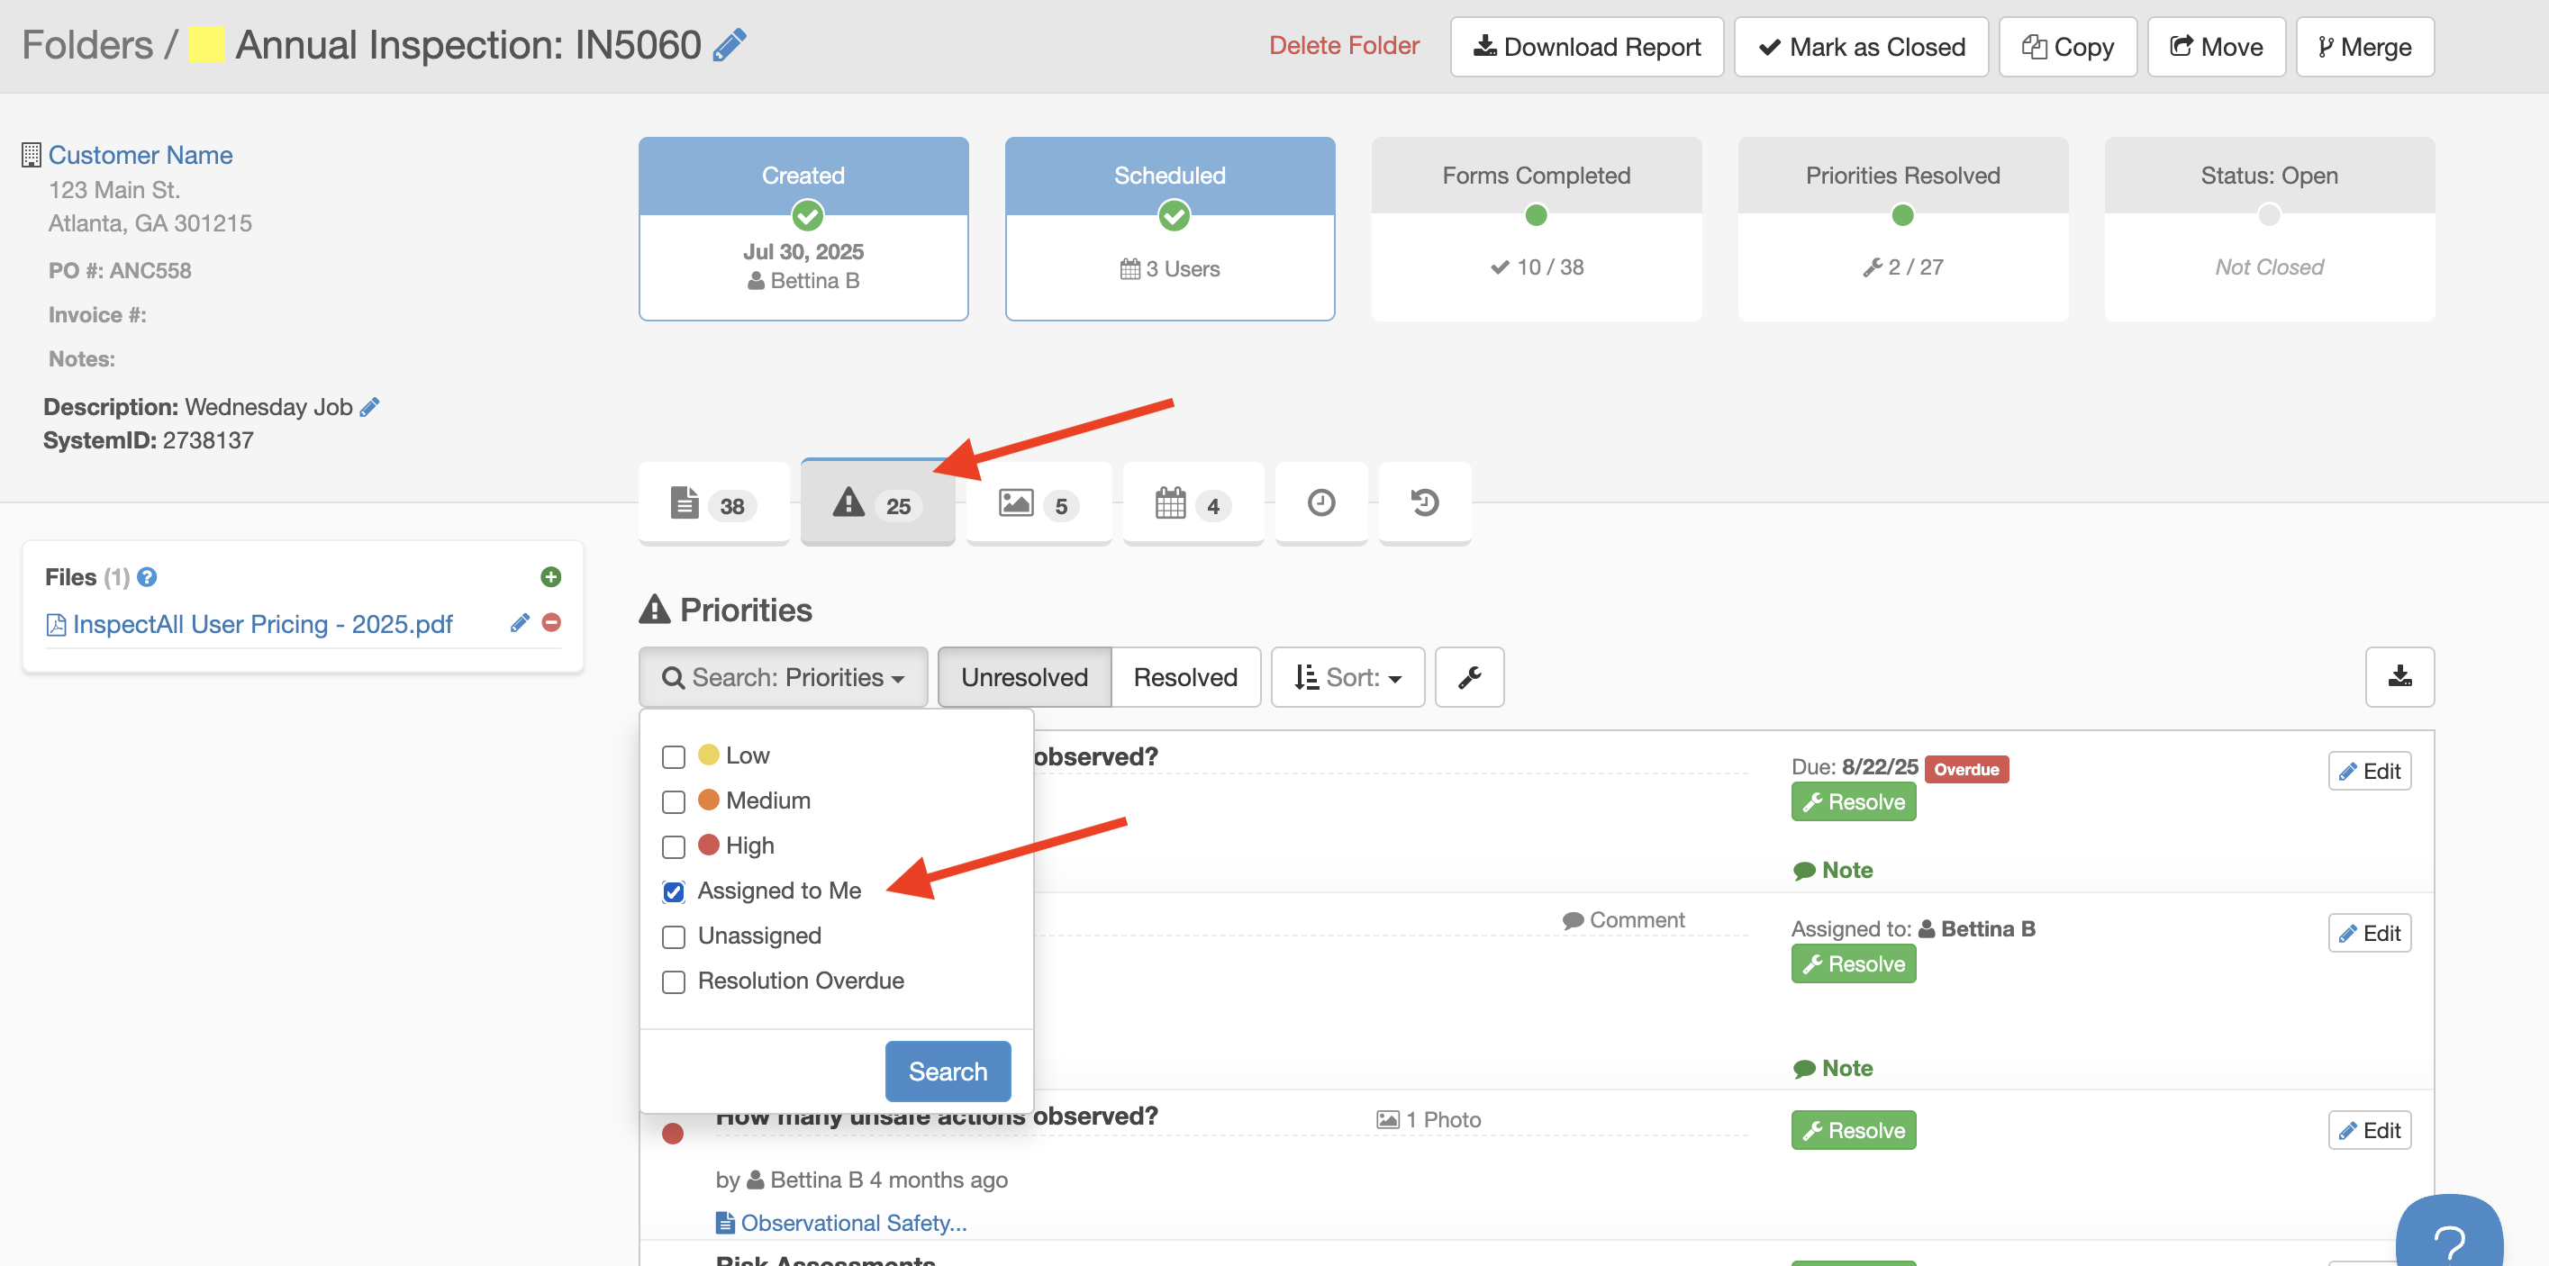Open the Sort dropdown
Image resolution: width=2549 pixels, height=1266 pixels.
tap(1347, 677)
